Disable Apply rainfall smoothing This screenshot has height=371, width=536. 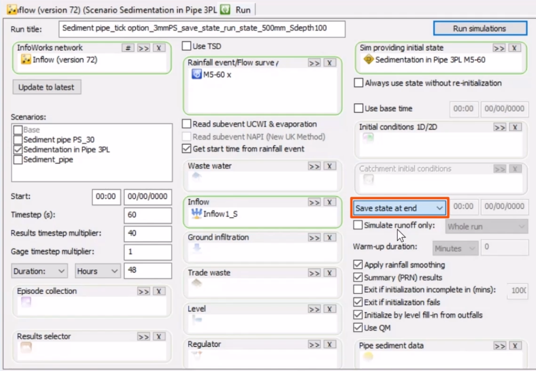(x=357, y=265)
